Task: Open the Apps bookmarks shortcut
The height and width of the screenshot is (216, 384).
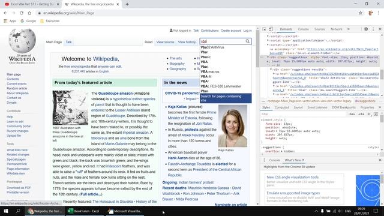Action: (10, 21)
